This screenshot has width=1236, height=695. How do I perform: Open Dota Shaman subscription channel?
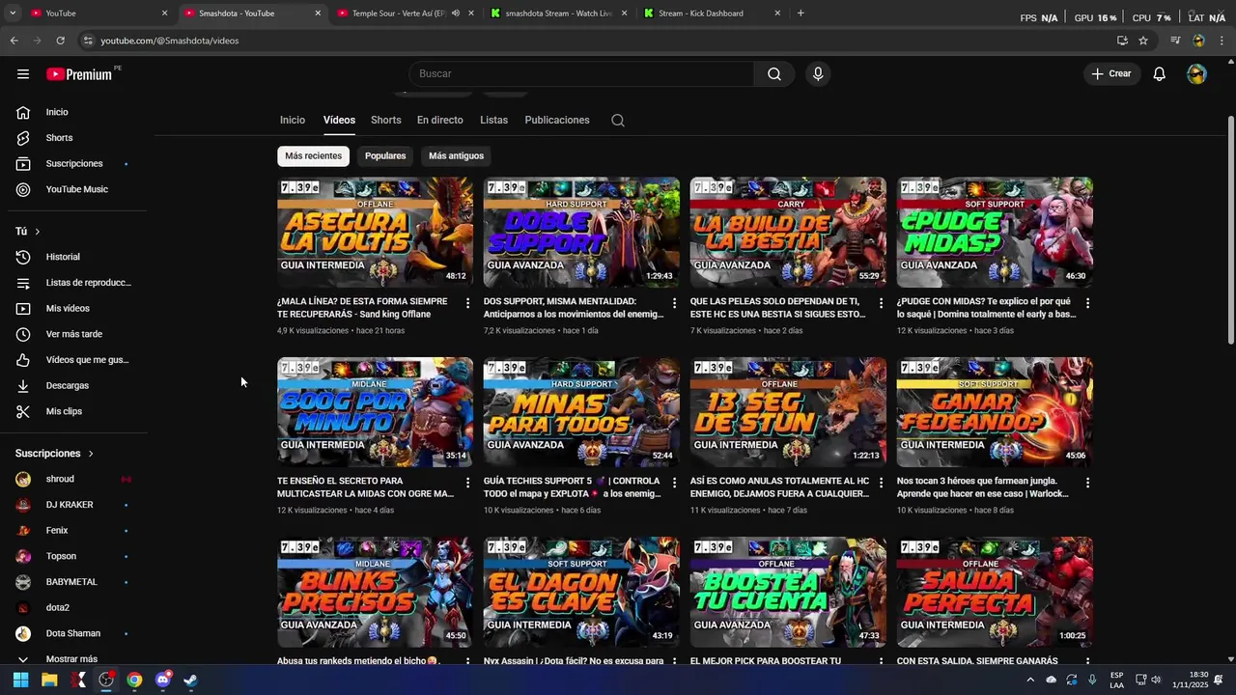[73, 634]
